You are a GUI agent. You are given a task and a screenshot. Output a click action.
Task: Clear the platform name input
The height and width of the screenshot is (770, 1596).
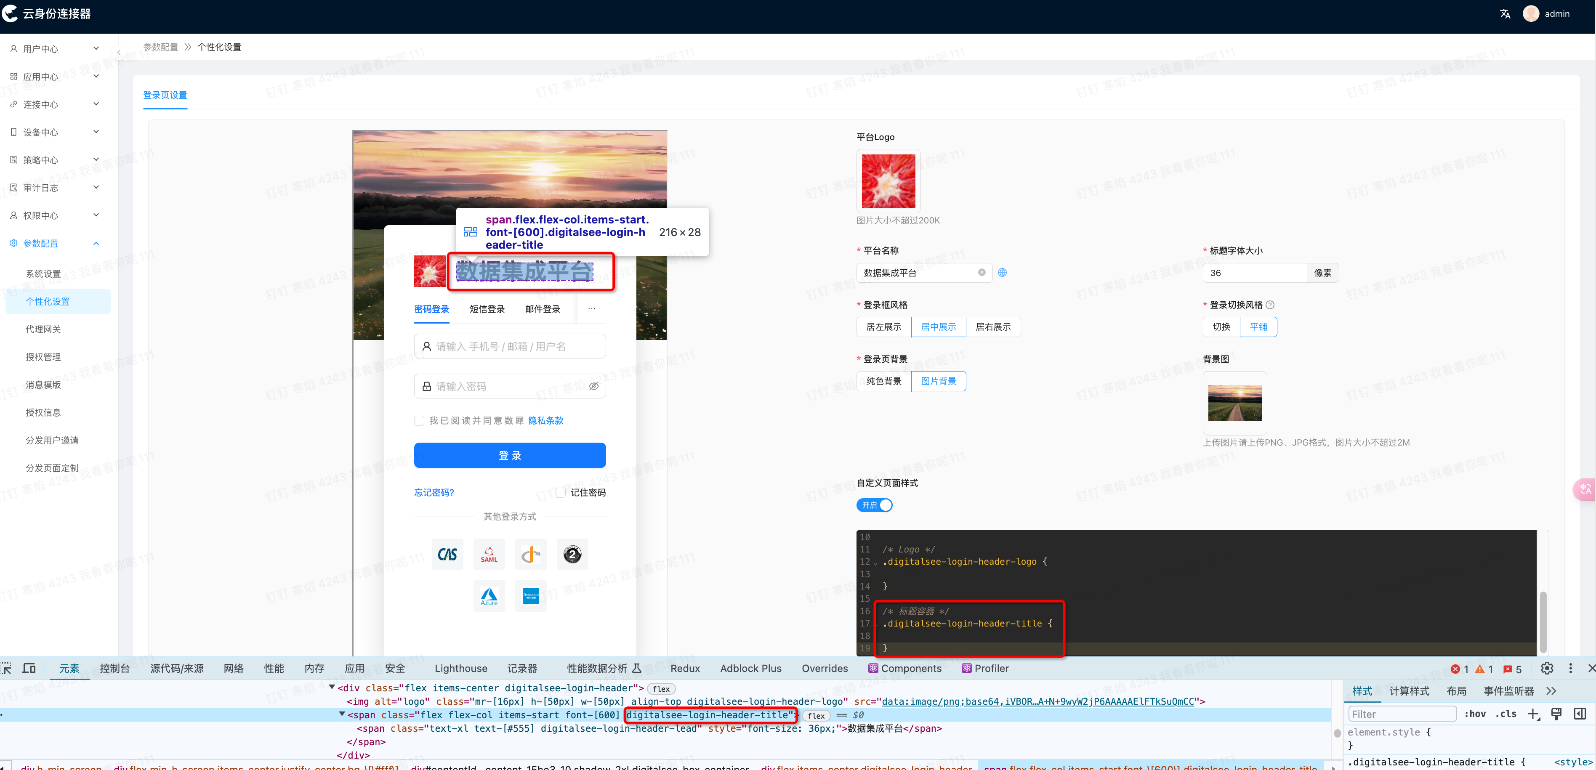982,273
